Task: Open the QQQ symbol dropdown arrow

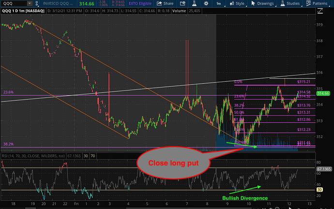Action: click(x=30, y=3)
